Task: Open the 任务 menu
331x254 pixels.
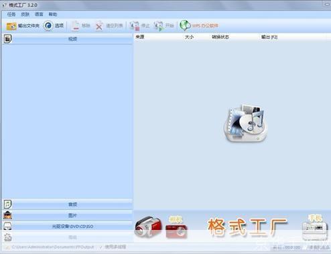Action: tap(11, 15)
